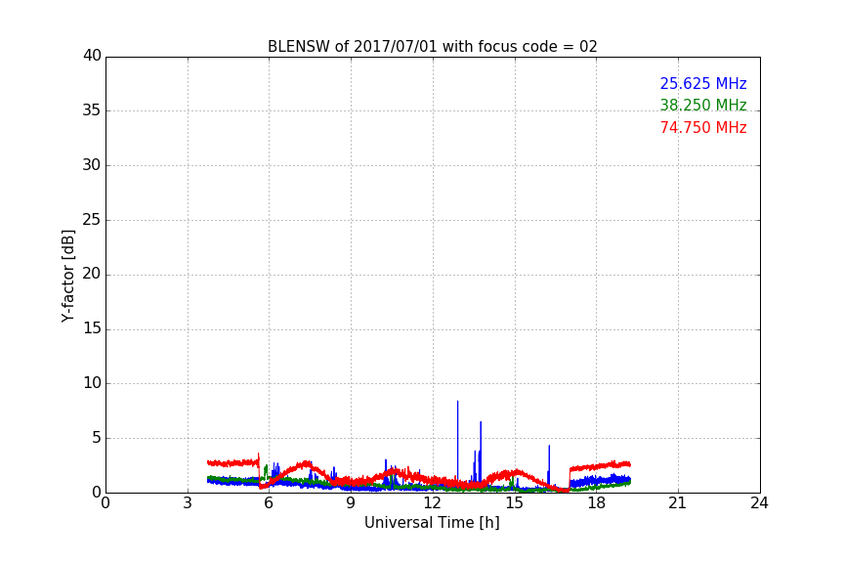Click the y-axis tick label 30

coord(92,165)
